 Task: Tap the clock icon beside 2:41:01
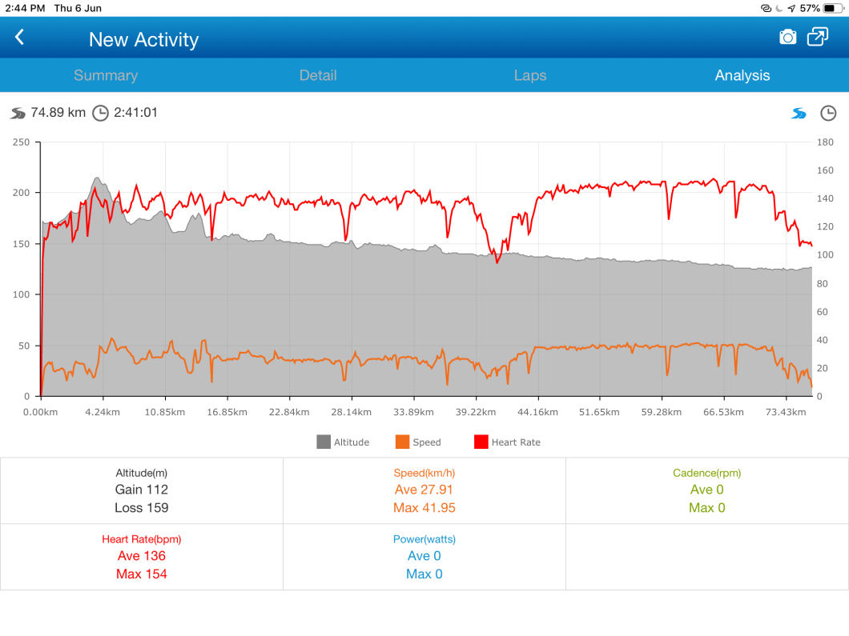pyautogui.click(x=100, y=113)
